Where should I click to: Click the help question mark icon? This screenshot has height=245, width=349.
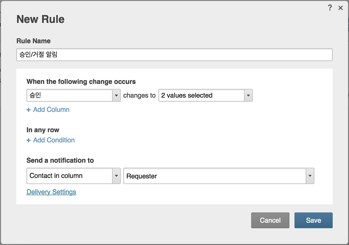point(330,8)
